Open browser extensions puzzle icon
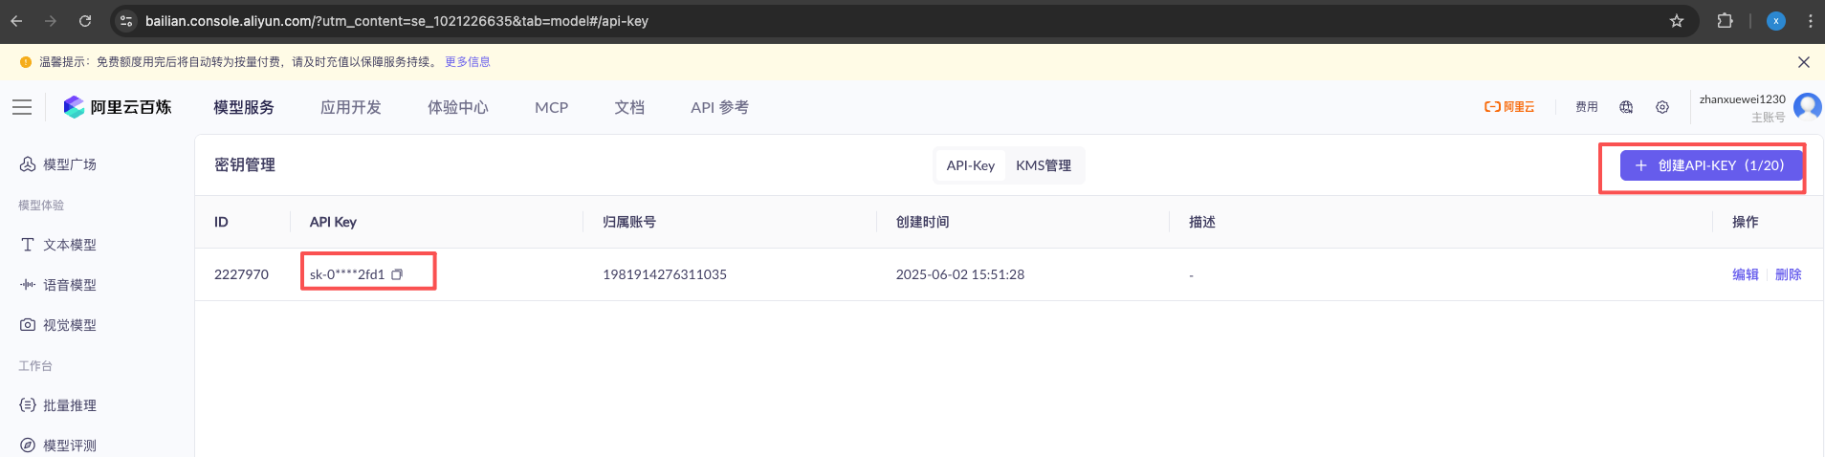The image size is (1825, 457). (1725, 21)
